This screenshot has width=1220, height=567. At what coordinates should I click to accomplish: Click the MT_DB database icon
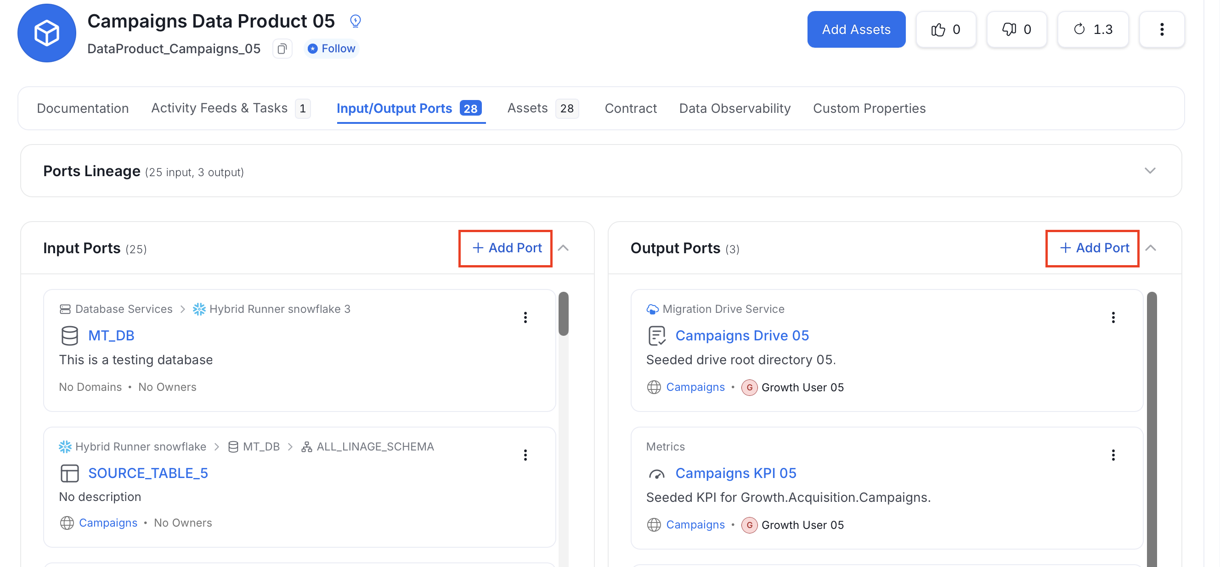tap(70, 336)
